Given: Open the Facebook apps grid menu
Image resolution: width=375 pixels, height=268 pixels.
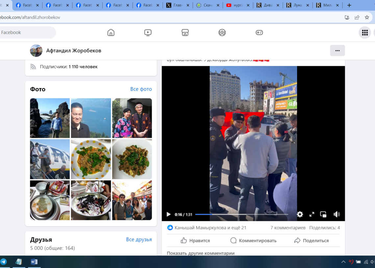Looking at the screenshot, I should pos(364,33).
